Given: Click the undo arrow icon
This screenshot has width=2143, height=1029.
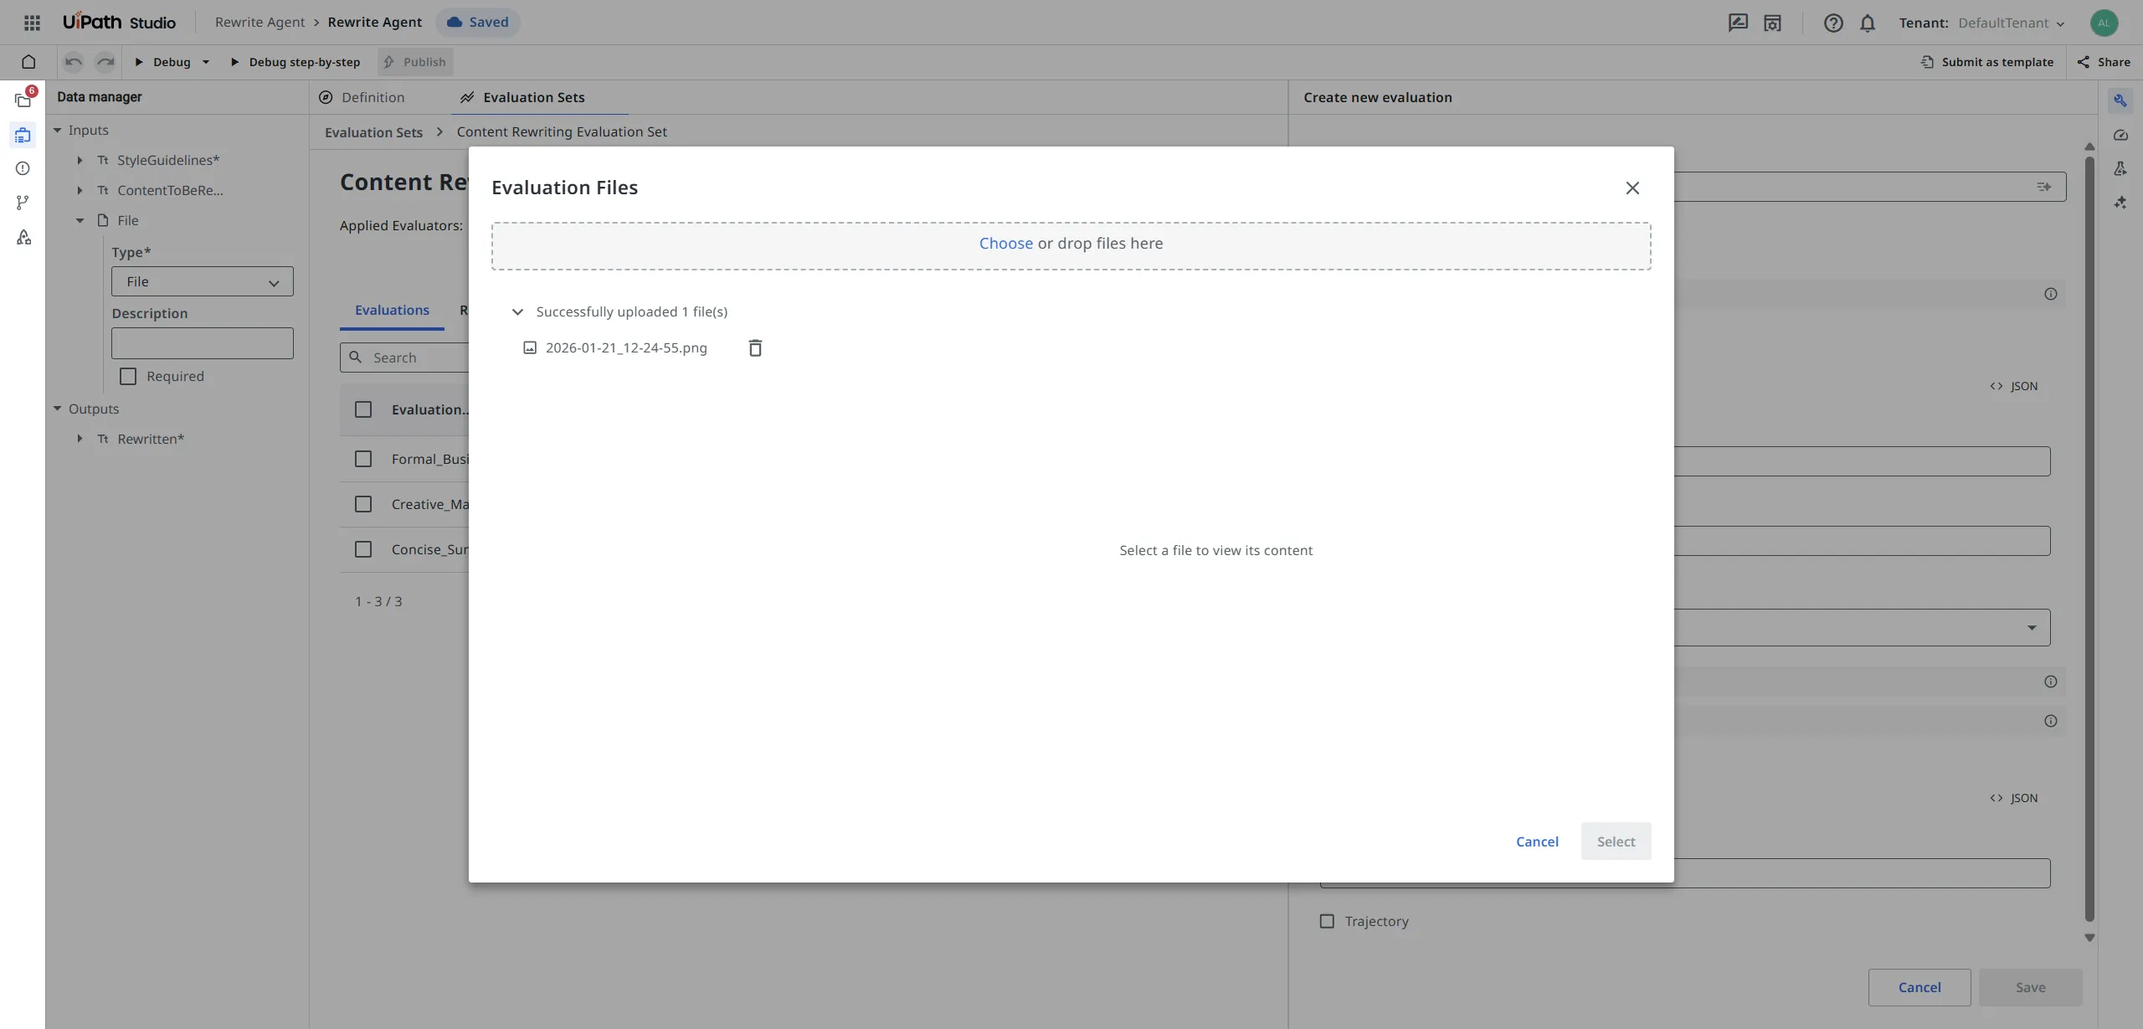Looking at the screenshot, I should click(x=74, y=62).
